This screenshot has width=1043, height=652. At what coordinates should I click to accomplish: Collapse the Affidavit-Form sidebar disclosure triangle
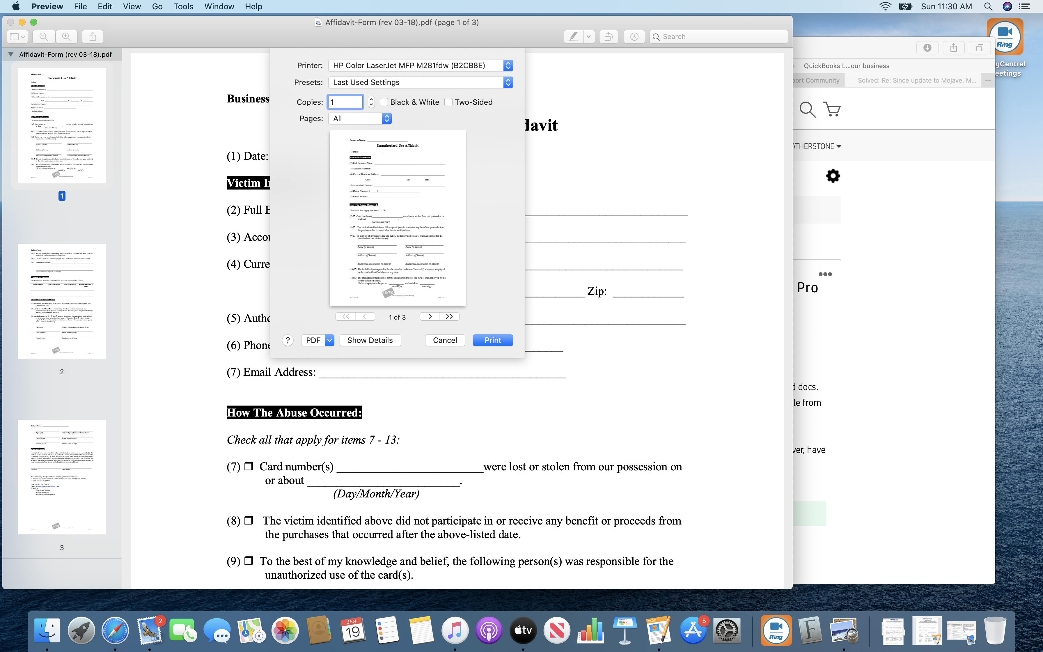tap(11, 54)
